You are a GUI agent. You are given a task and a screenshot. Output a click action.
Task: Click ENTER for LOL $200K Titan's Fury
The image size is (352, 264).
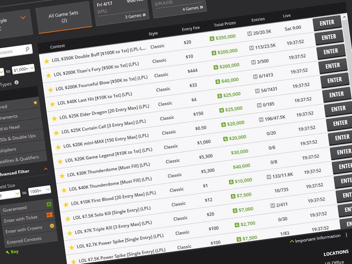point(329,37)
